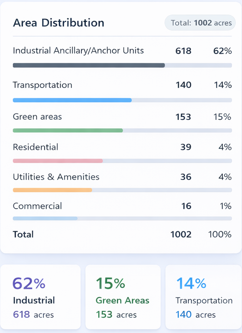Click the 100% total percentage value
242x333 pixels.
pyautogui.click(x=220, y=235)
